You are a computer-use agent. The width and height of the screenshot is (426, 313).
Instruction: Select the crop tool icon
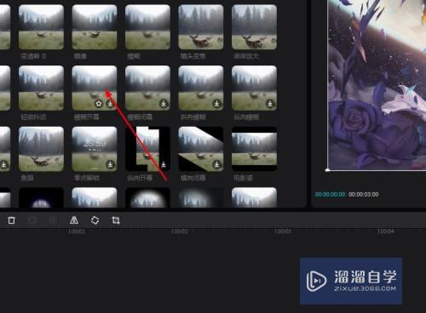coord(116,220)
